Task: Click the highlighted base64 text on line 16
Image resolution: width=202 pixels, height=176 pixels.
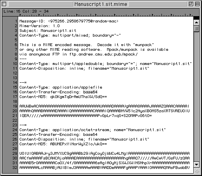Action: (x=90, y=92)
